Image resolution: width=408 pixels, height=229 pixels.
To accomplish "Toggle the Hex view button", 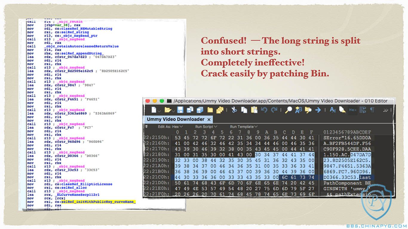I will [x=353, y=110].
